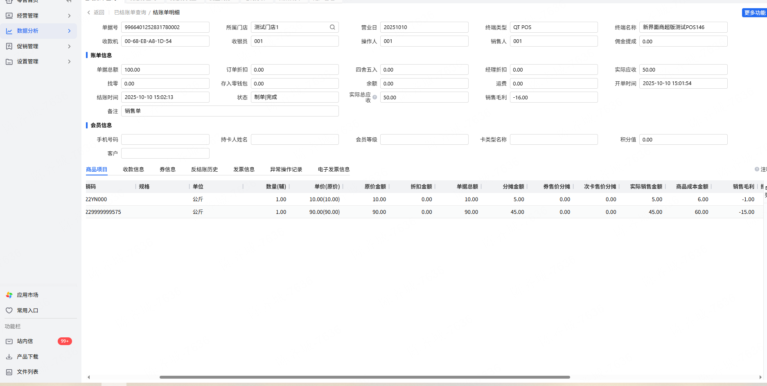767x386 pixels.
Task: Click the 备注 field showing 销售单
Action: pyautogui.click(x=230, y=111)
